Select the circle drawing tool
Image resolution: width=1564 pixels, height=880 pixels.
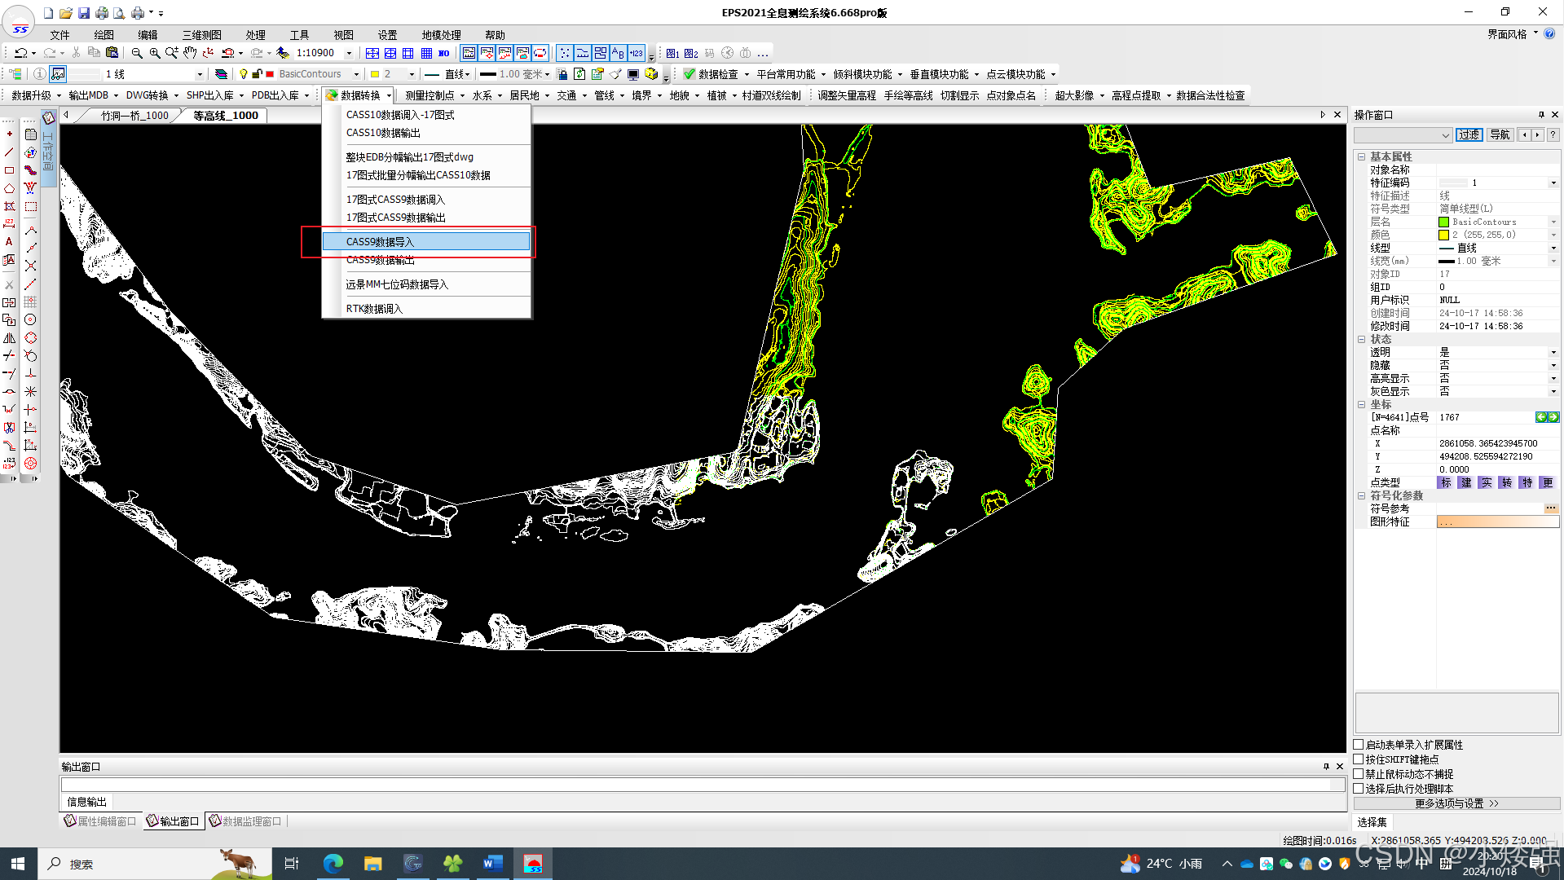[x=30, y=320]
